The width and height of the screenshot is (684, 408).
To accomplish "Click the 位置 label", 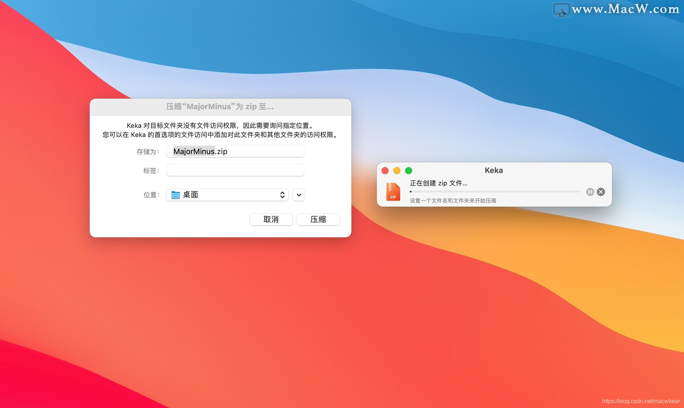I will (151, 195).
